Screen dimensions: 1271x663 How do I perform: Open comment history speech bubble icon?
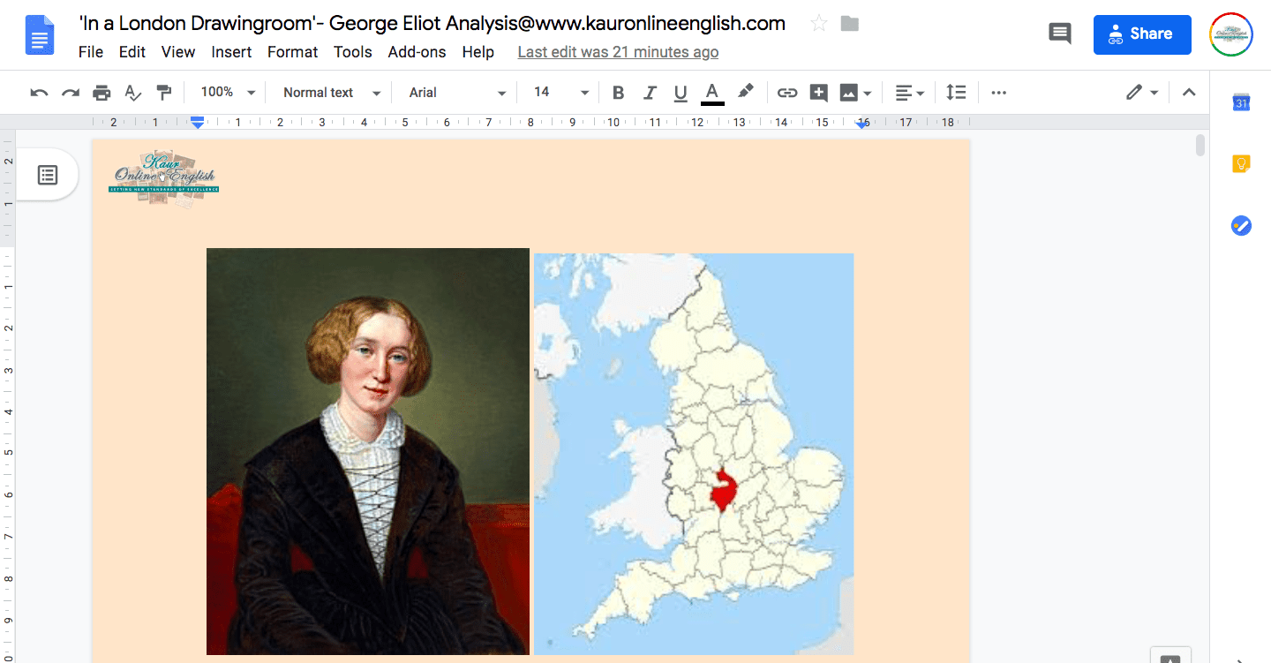tap(1059, 34)
